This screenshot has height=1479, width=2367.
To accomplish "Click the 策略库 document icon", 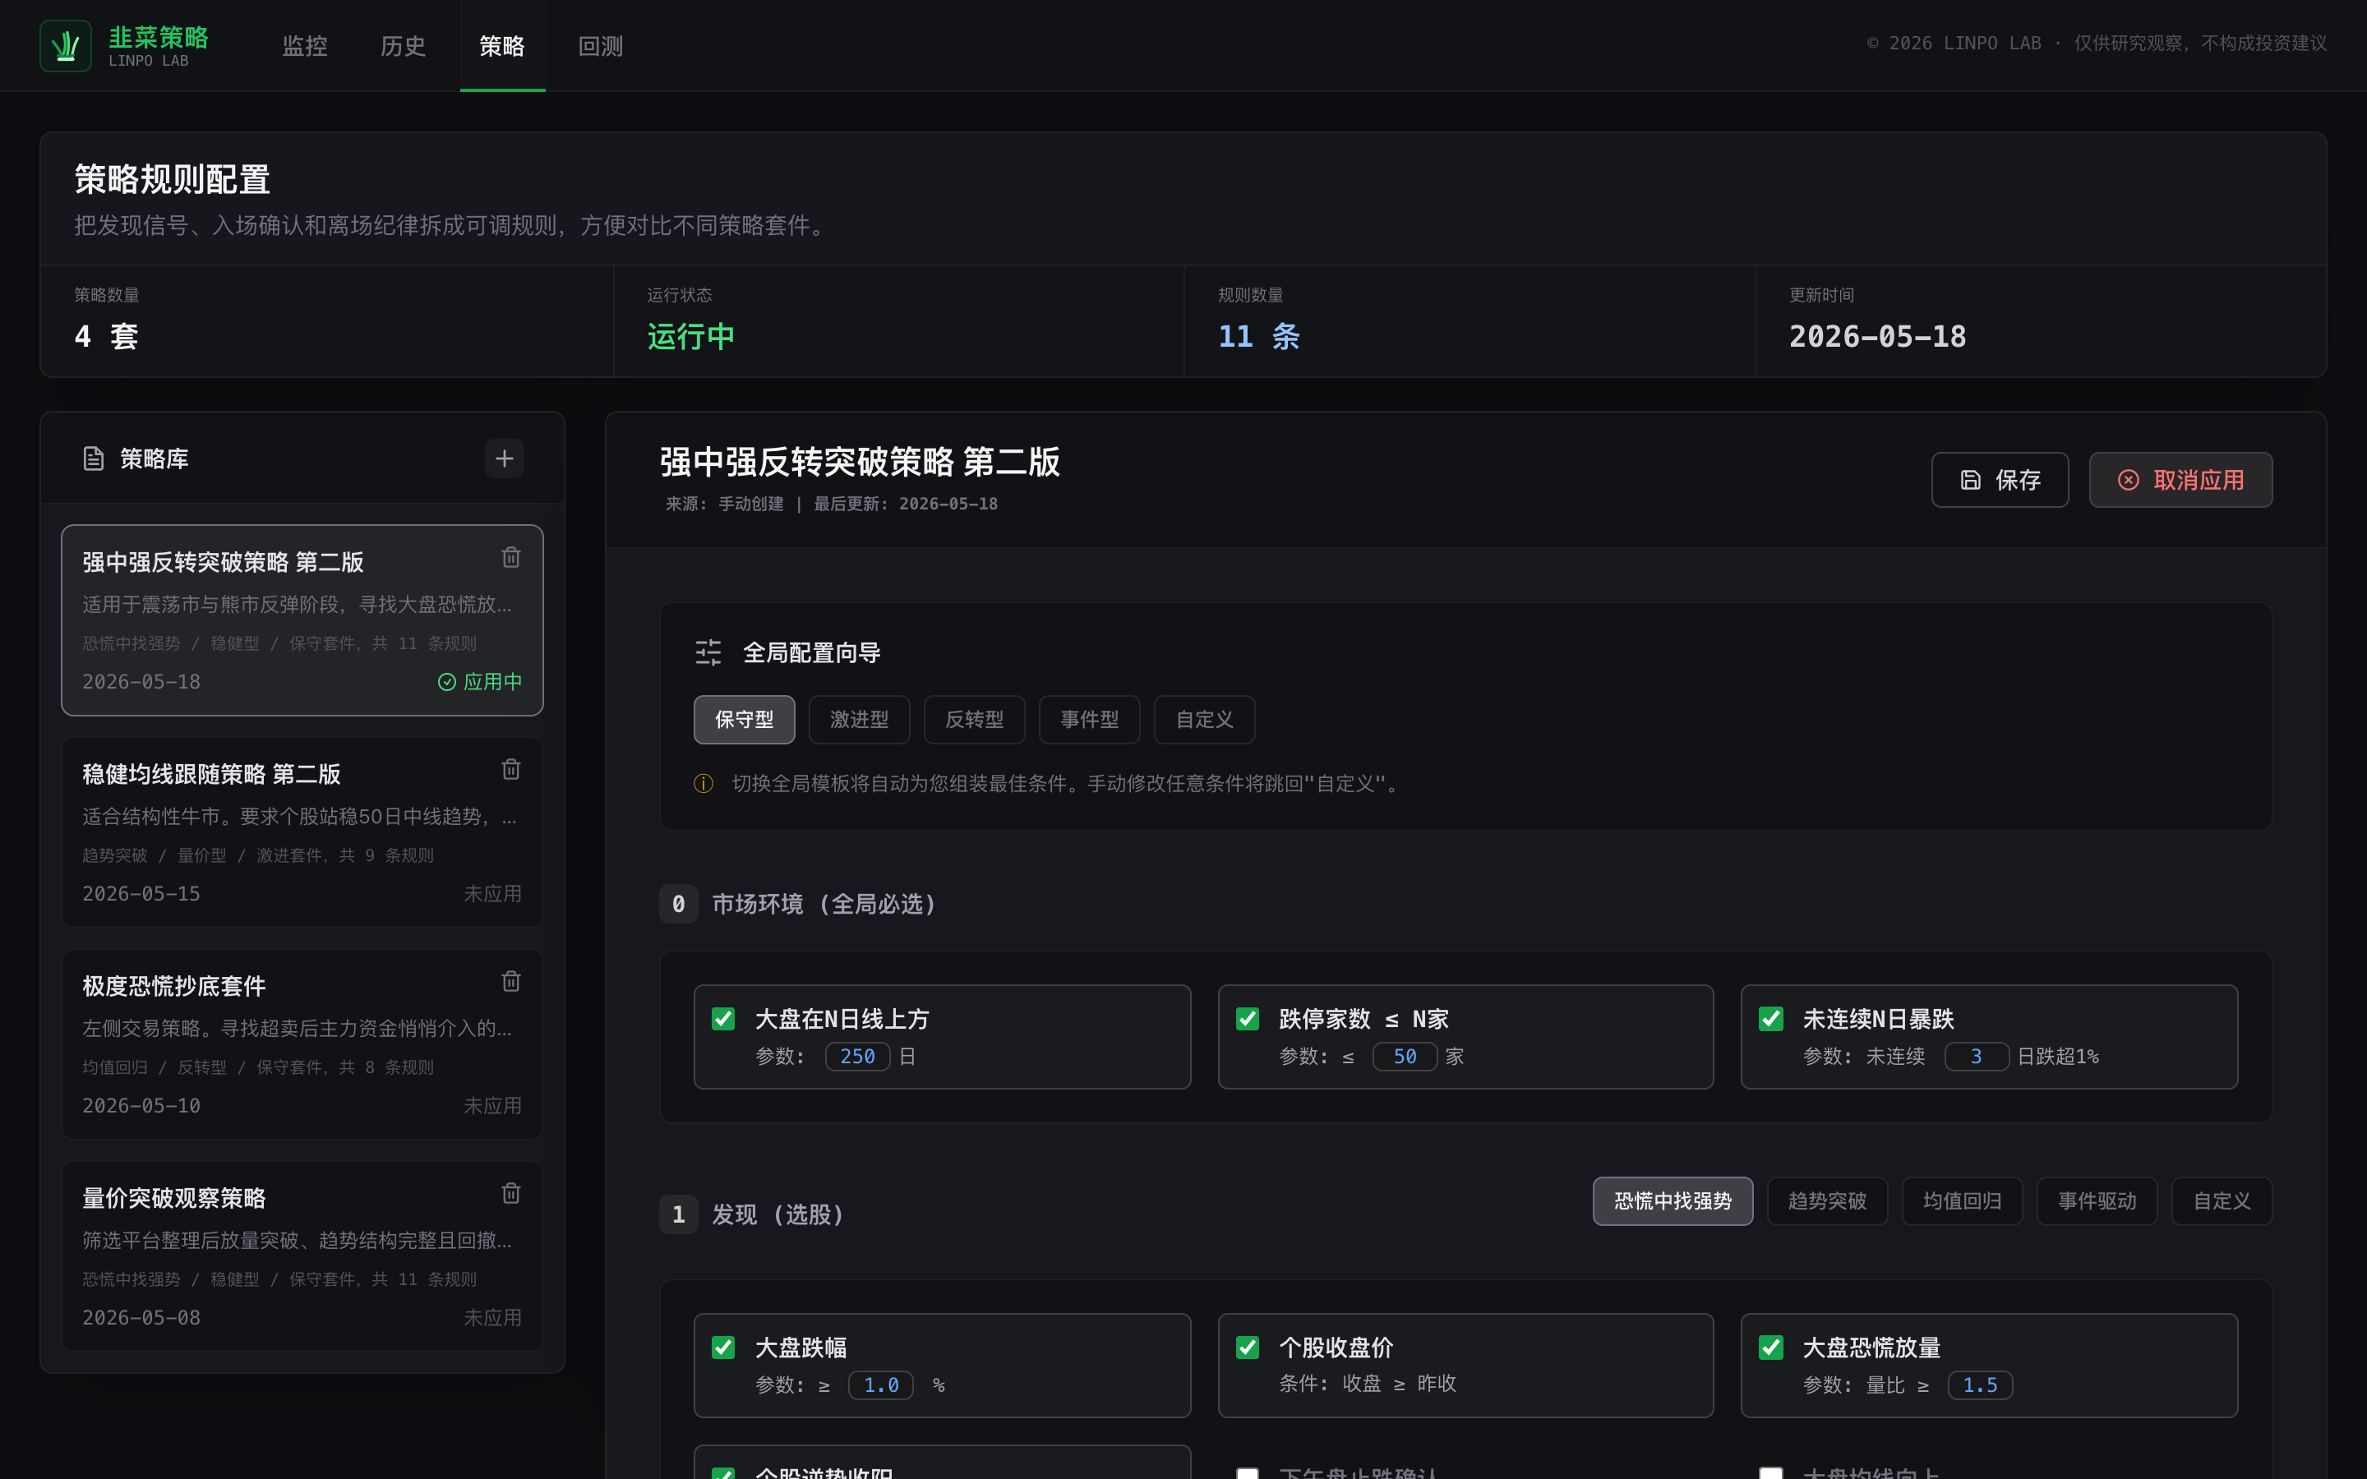I will [x=93, y=458].
